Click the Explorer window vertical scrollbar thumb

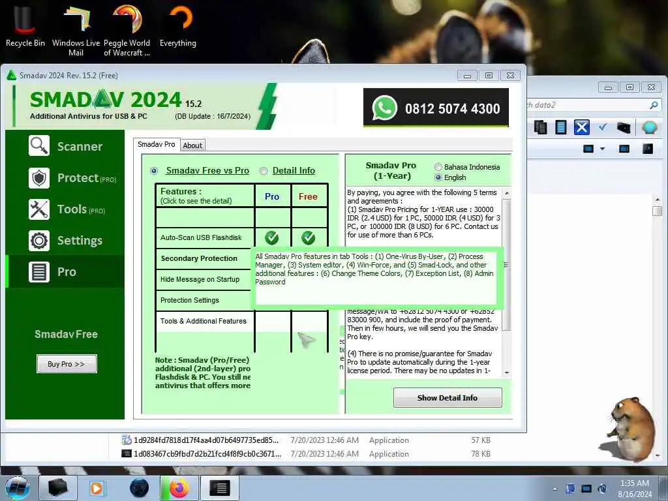657,211
